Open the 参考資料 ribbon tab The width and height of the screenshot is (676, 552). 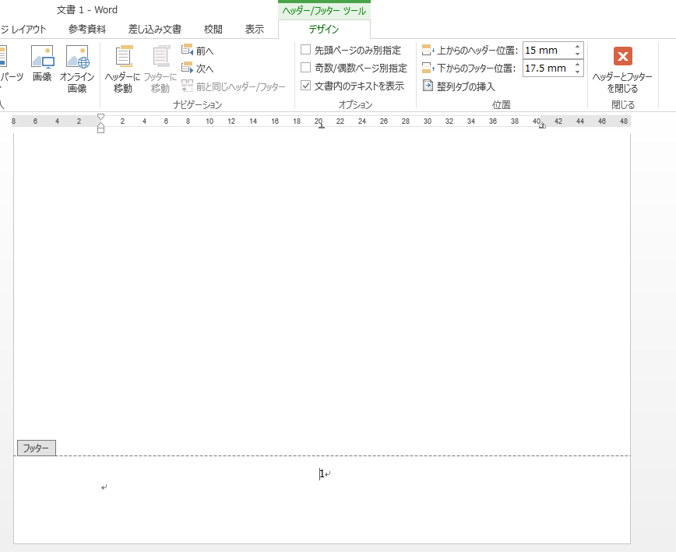pyautogui.click(x=87, y=30)
